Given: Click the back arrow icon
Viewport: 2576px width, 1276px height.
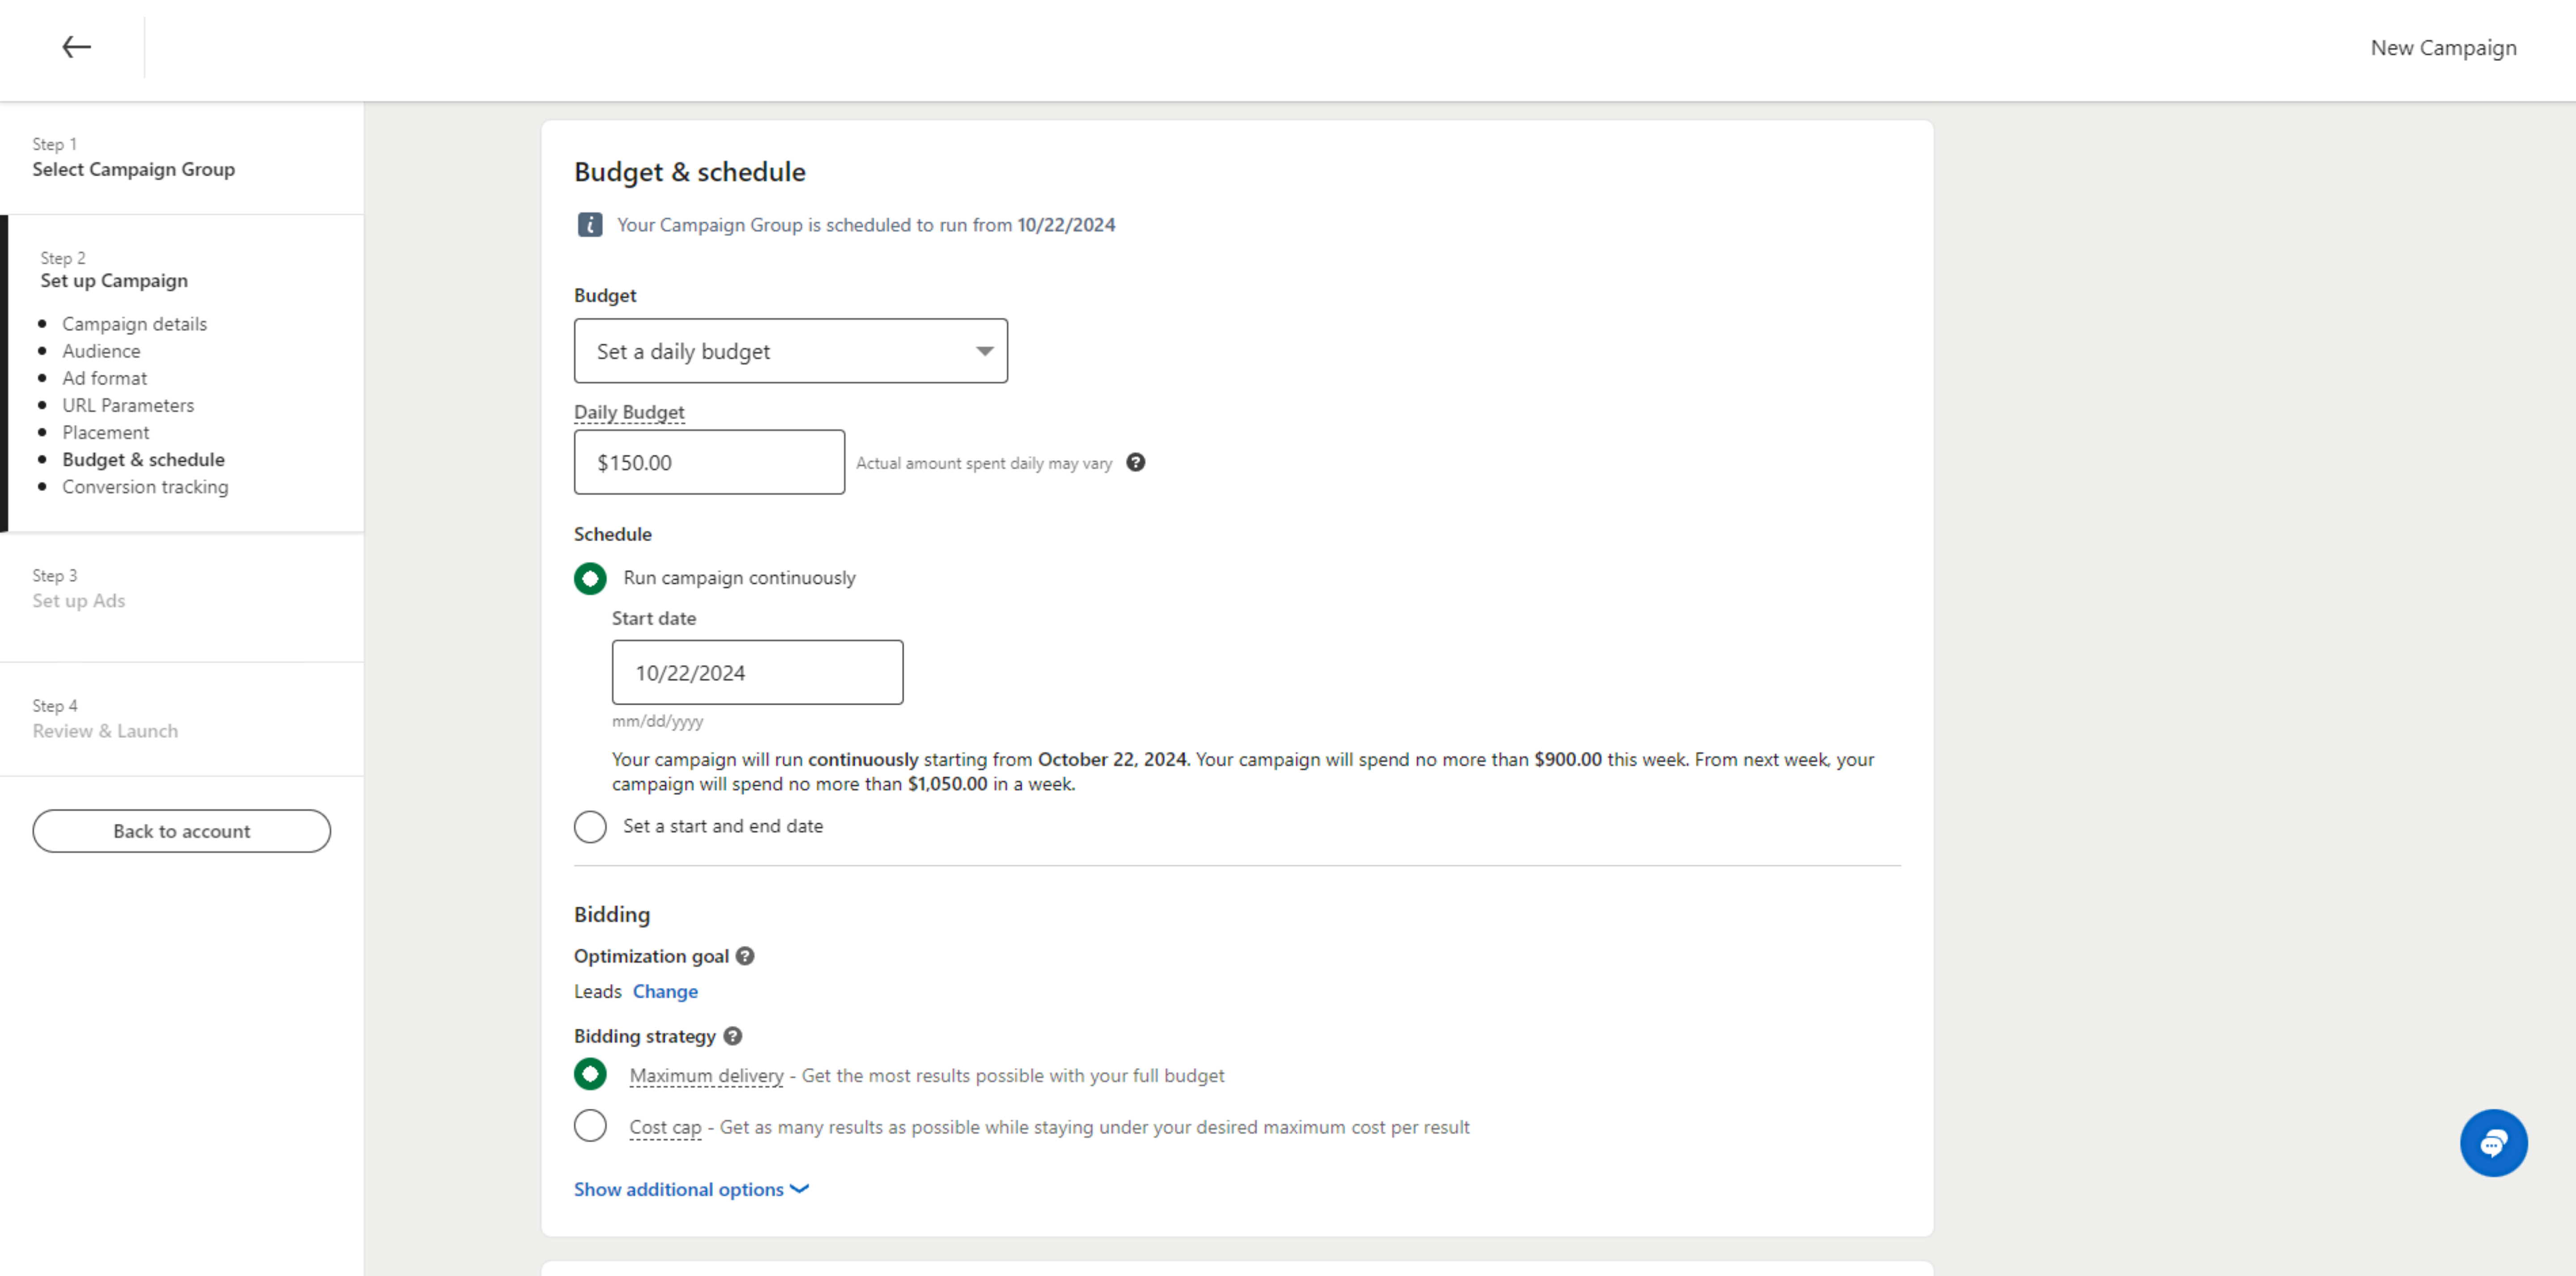Looking at the screenshot, I should pos(76,47).
